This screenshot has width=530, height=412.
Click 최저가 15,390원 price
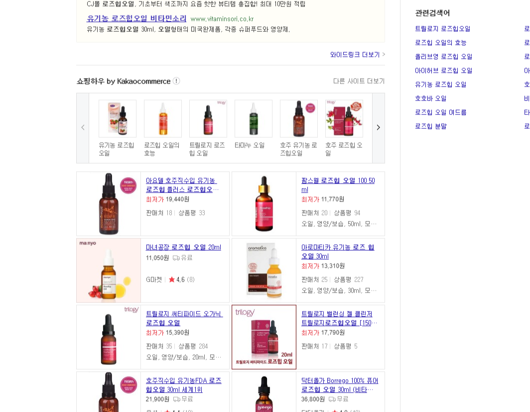168,333
